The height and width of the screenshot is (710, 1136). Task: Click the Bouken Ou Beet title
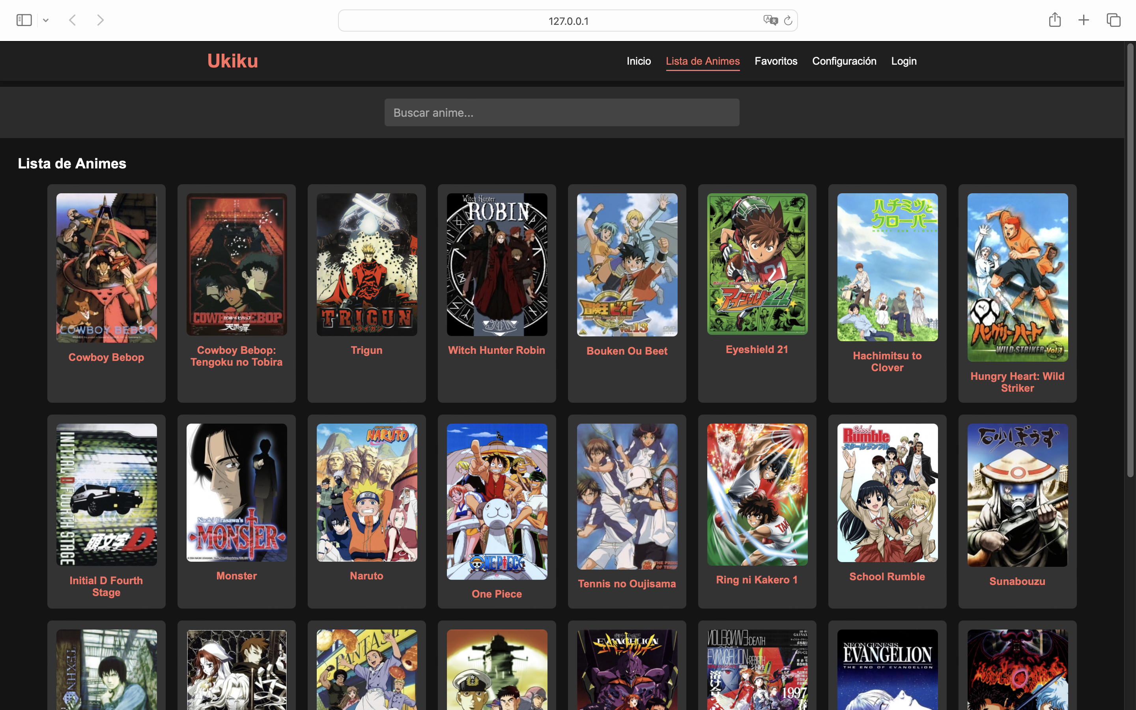(x=627, y=351)
